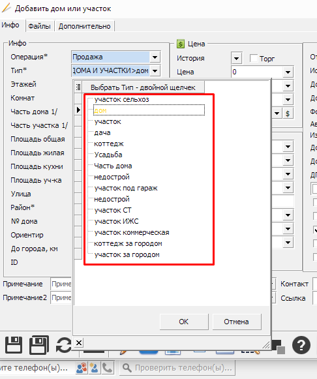Enable the Торг checkbox

tap(254, 58)
